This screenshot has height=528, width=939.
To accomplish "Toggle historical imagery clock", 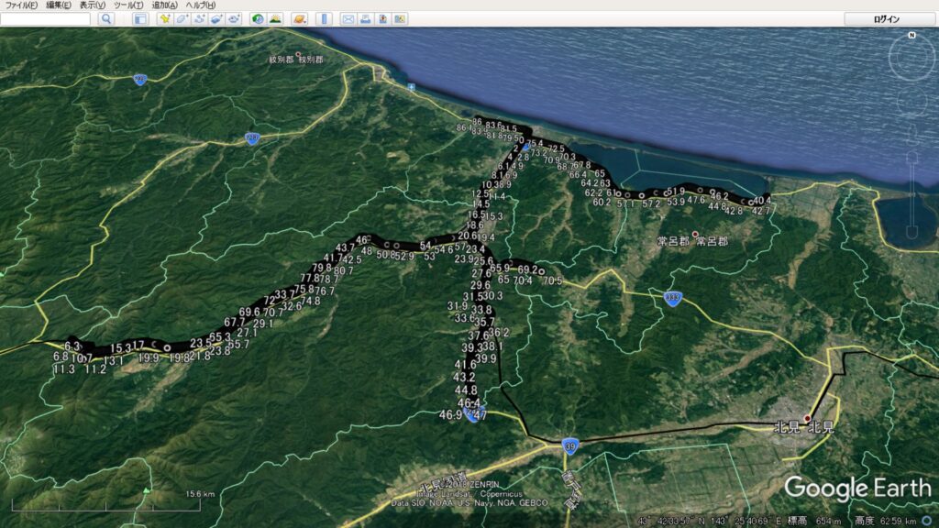I will 258,18.
